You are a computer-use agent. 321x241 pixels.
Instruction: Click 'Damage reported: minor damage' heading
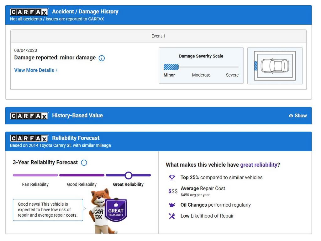click(55, 58)
